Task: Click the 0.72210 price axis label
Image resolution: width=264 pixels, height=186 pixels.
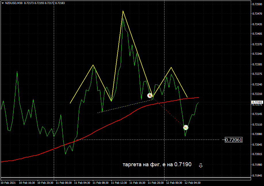Action: [257, 94]
